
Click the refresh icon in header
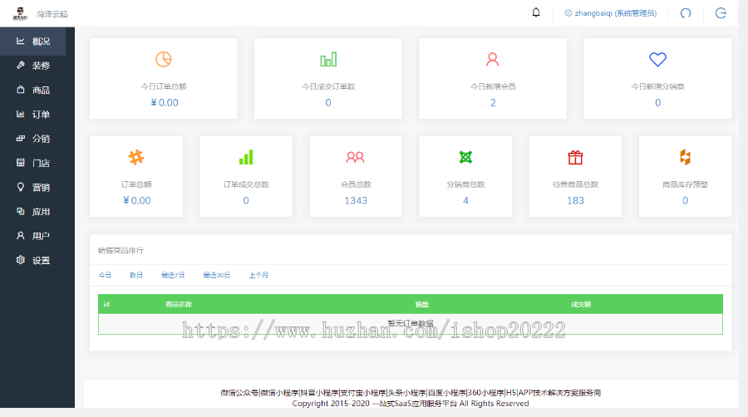click(686, 13)
